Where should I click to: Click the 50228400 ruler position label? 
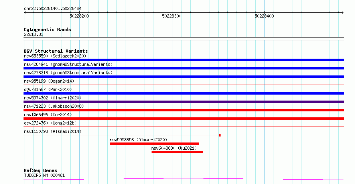click(x=264, y=16)
